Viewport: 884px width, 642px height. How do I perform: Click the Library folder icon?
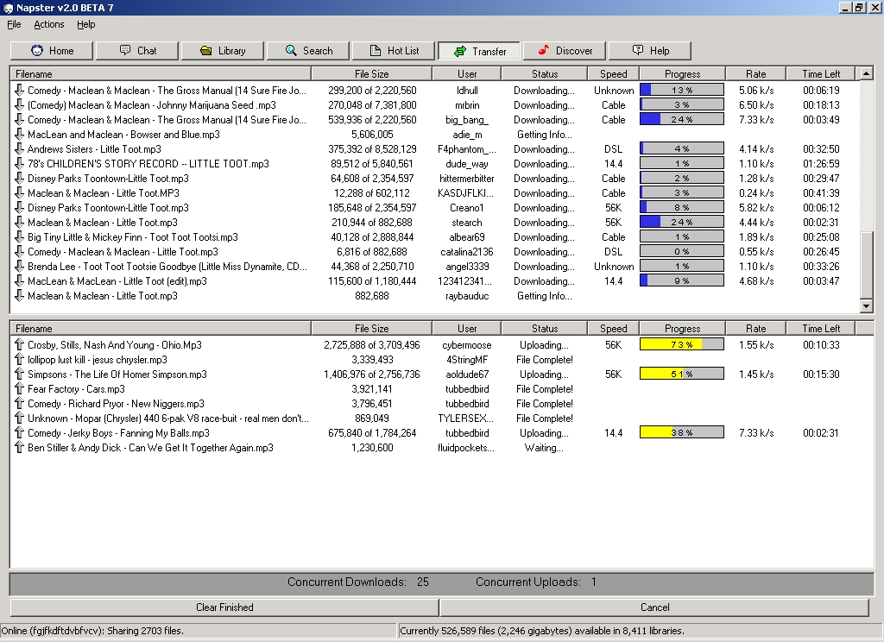(x=206, y=51)
